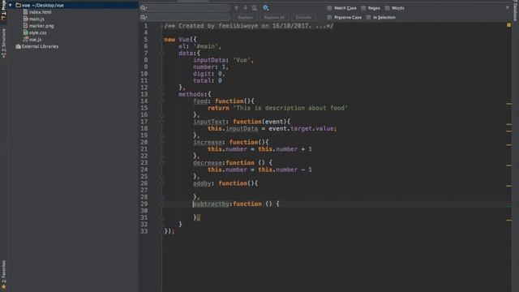Click the 'increase' method name
519x292 pixels.
click(208, 143)
